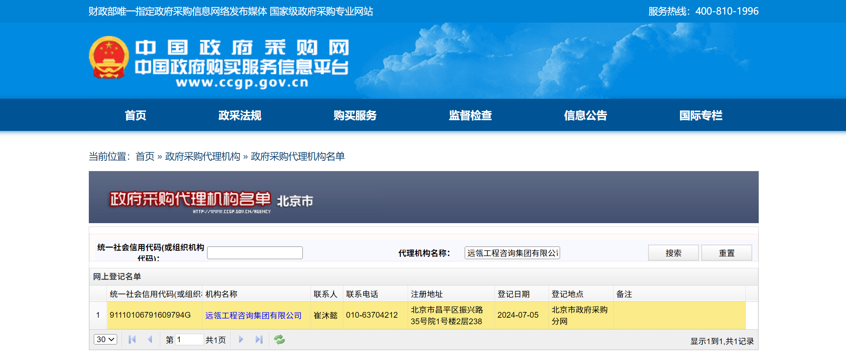Click the 机构名称 column header
Screen dimensions: 846x364
[256, 294]
